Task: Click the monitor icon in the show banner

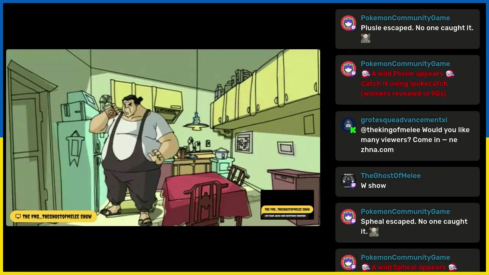Action: click(18, 217)
